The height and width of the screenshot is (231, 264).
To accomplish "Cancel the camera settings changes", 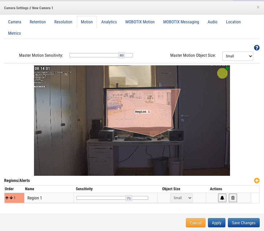I will coord(195,223).
